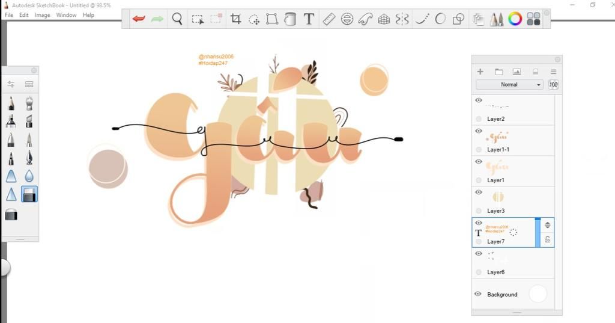
Task: Select the Transform tool
Action: (x=272, y=19)
